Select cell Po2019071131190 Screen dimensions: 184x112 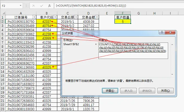tap(21, 76)
